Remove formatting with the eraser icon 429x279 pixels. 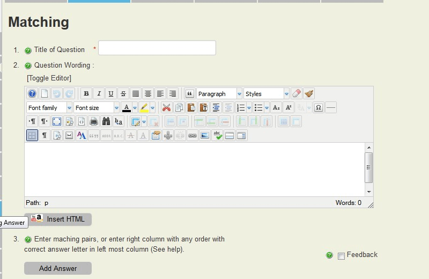point(297,94)
